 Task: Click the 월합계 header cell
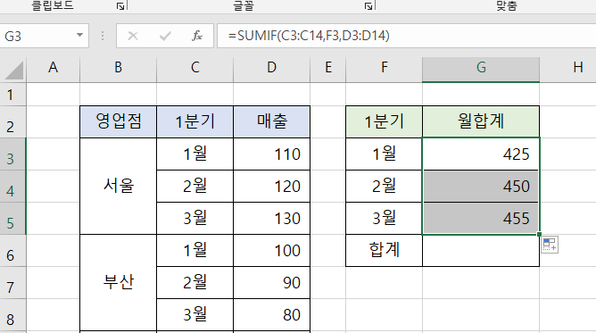pyautogui.click(x=481, y=122)
